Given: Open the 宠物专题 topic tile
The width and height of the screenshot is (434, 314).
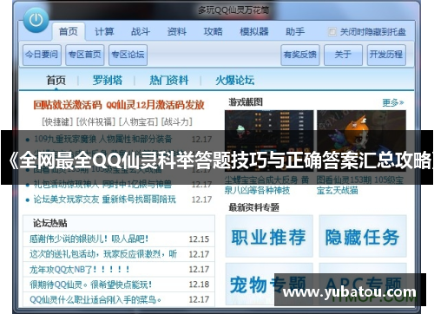Looking at the screenshot, I should tap(269, 285).
